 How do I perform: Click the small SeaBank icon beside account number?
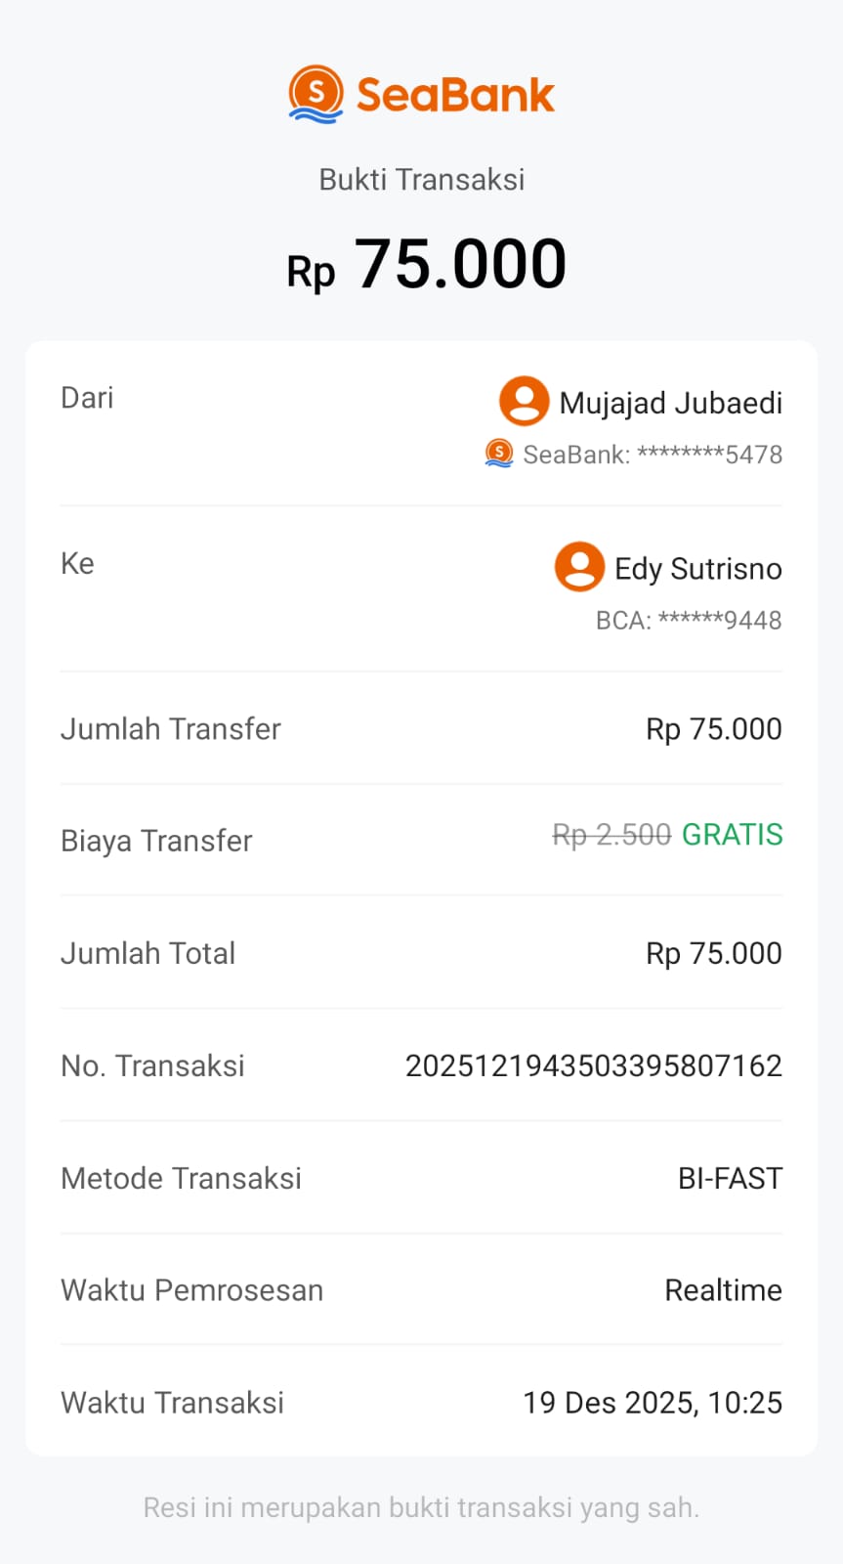[499, 454]
